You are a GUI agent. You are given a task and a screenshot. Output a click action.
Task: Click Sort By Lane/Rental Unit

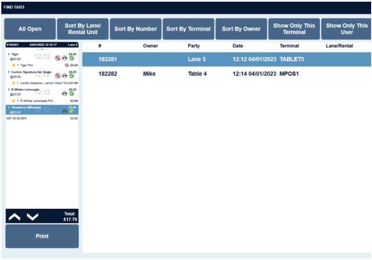click(83, 29)
